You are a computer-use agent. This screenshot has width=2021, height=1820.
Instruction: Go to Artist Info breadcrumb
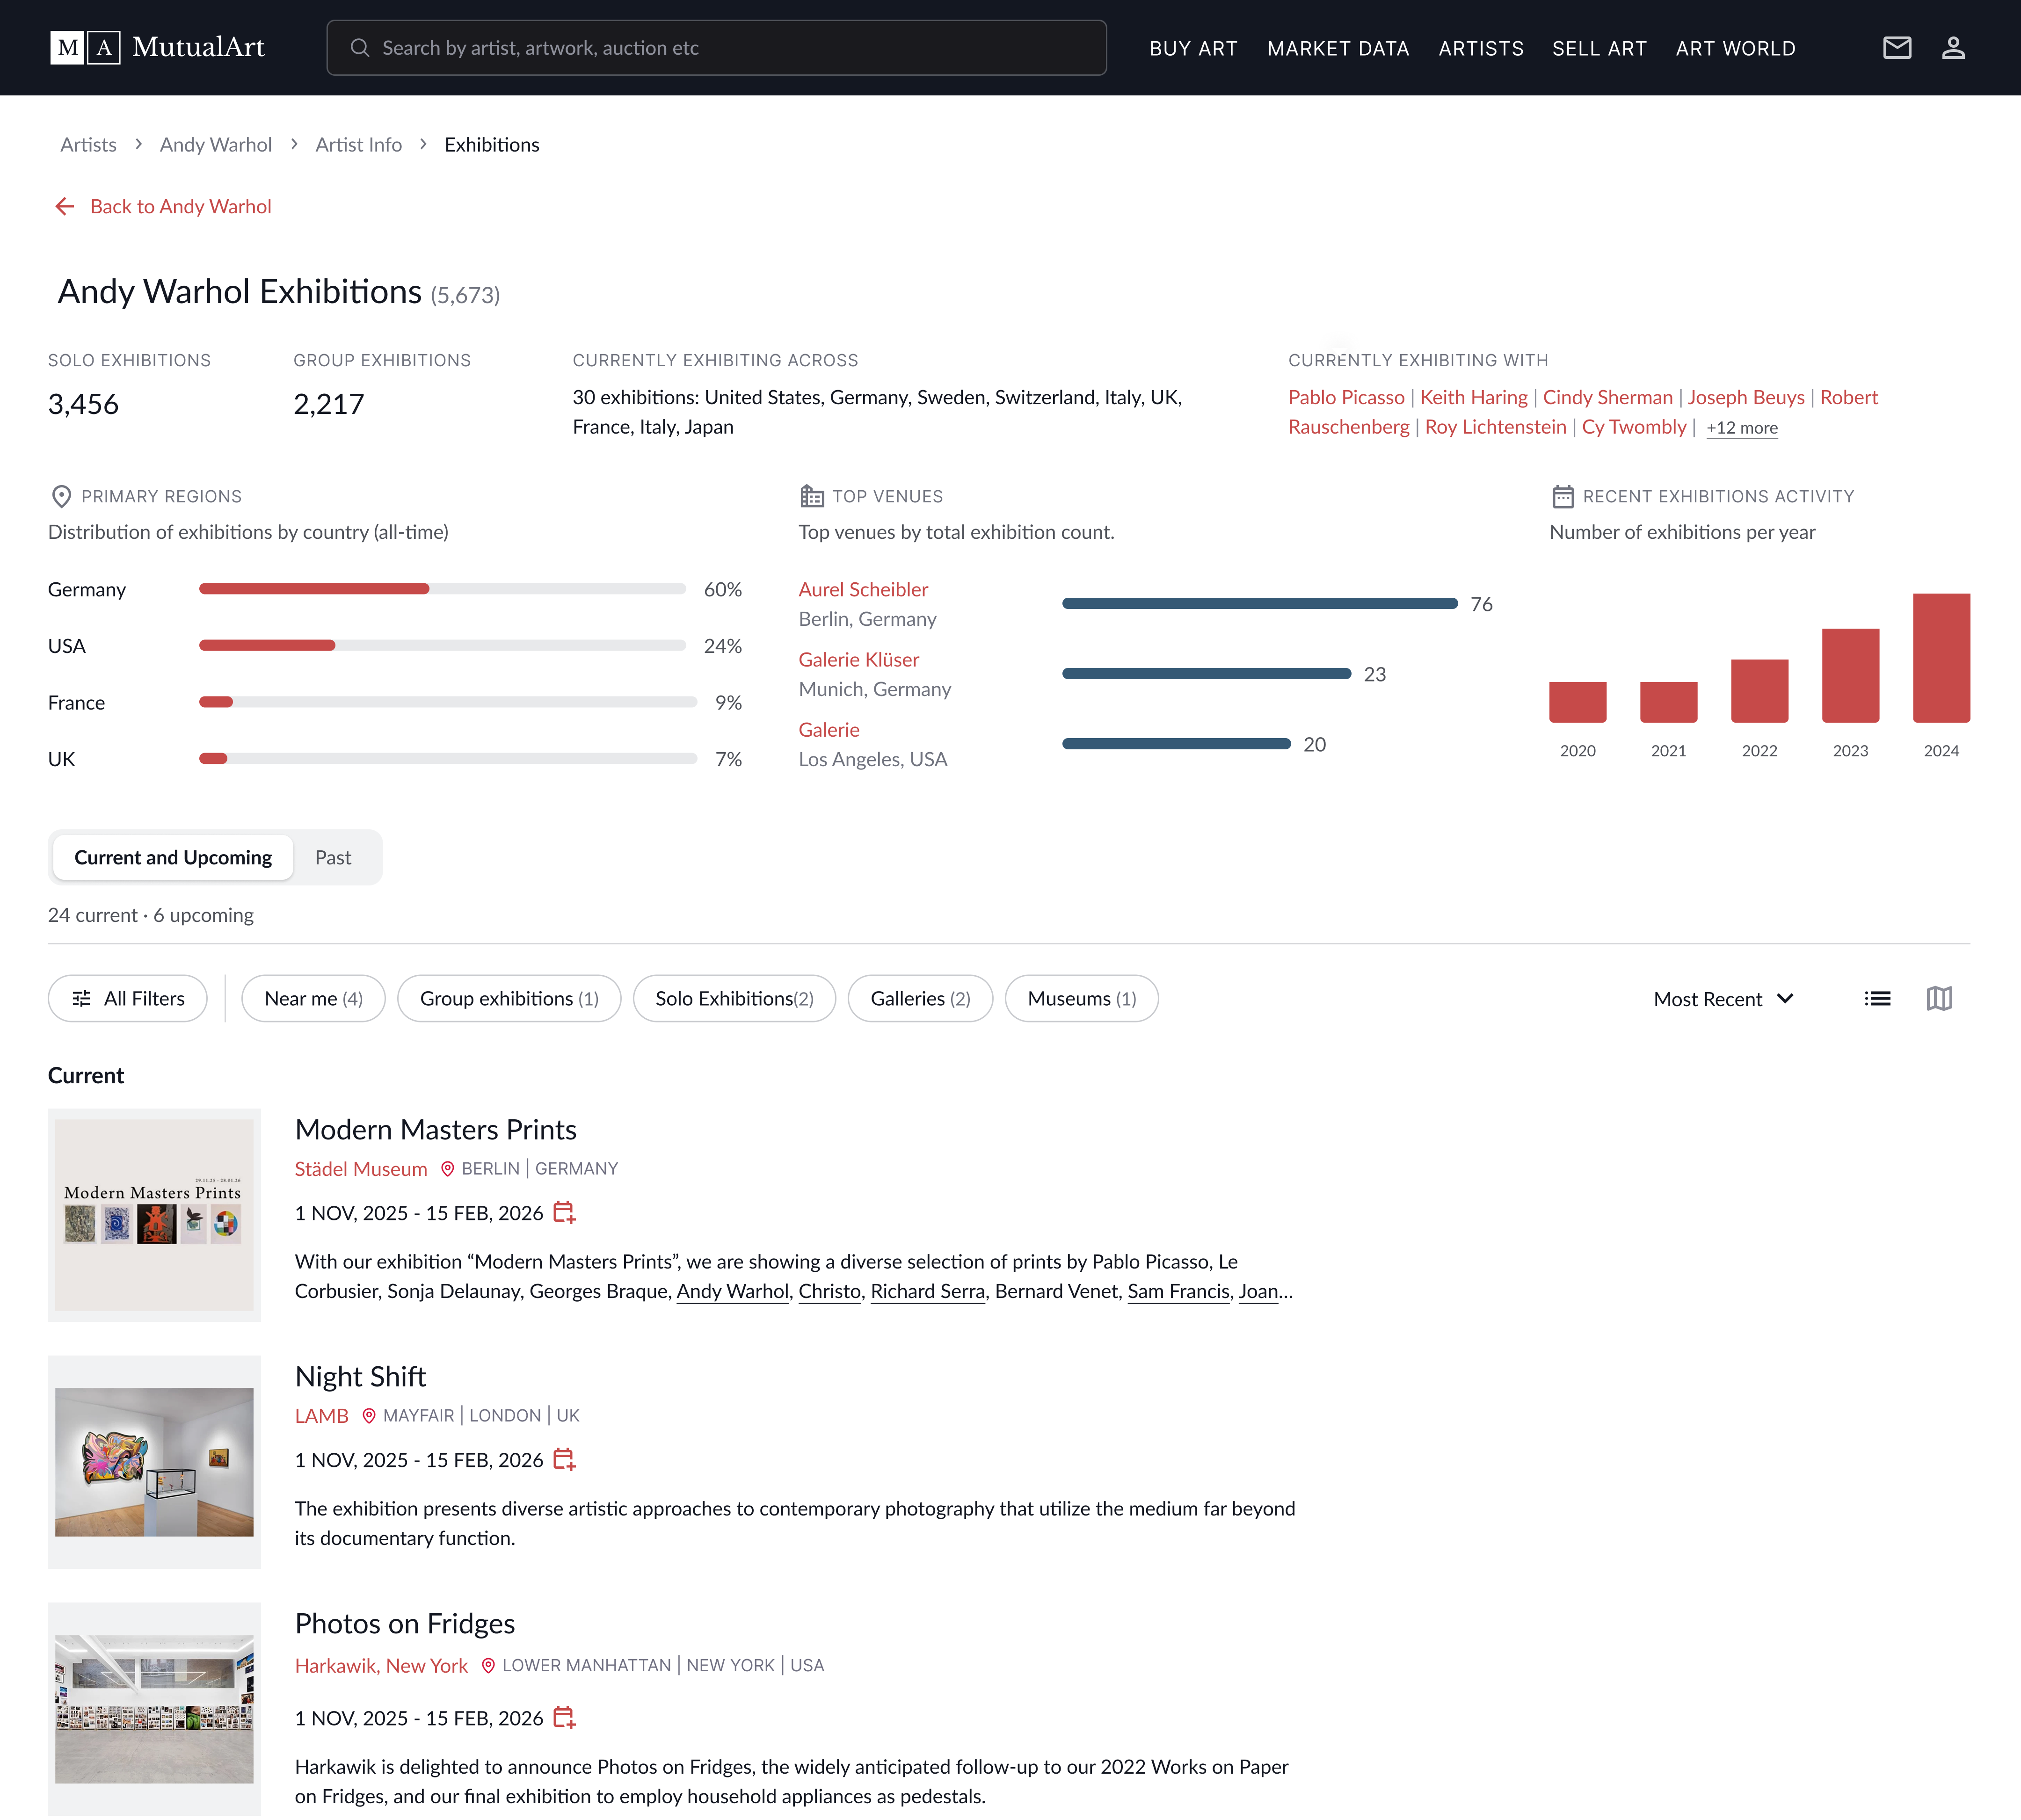coord(358,144)
